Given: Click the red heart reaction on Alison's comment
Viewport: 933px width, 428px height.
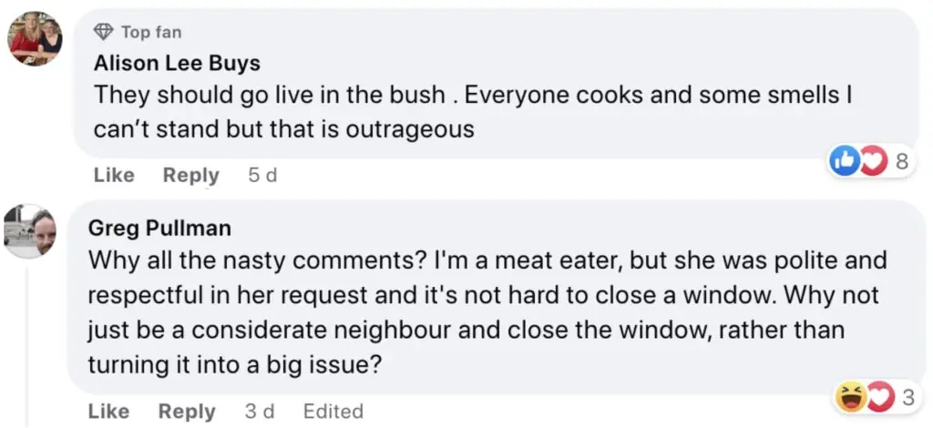Looking at the screenshot, I should point(873,162).
